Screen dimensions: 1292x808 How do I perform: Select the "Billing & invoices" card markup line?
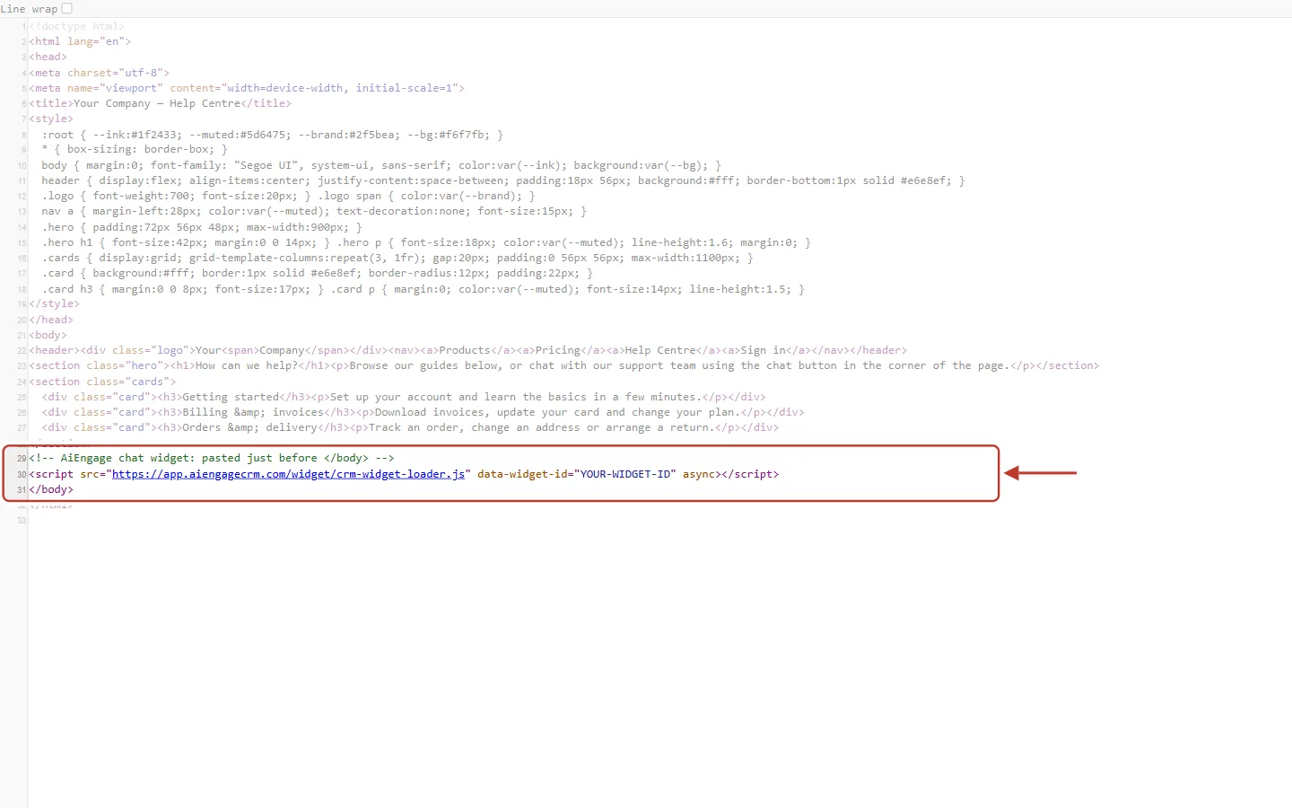(423, 412)
